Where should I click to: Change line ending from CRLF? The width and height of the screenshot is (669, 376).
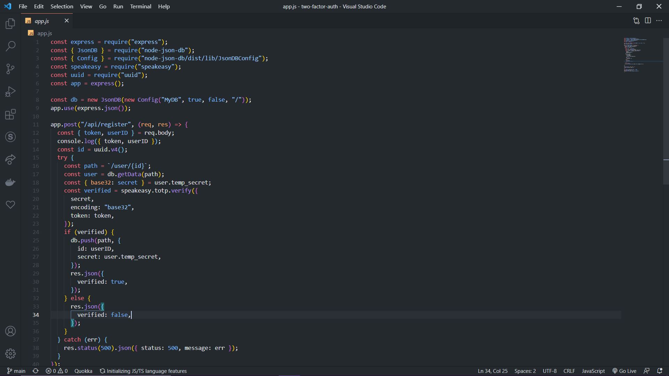click(569, 371)
